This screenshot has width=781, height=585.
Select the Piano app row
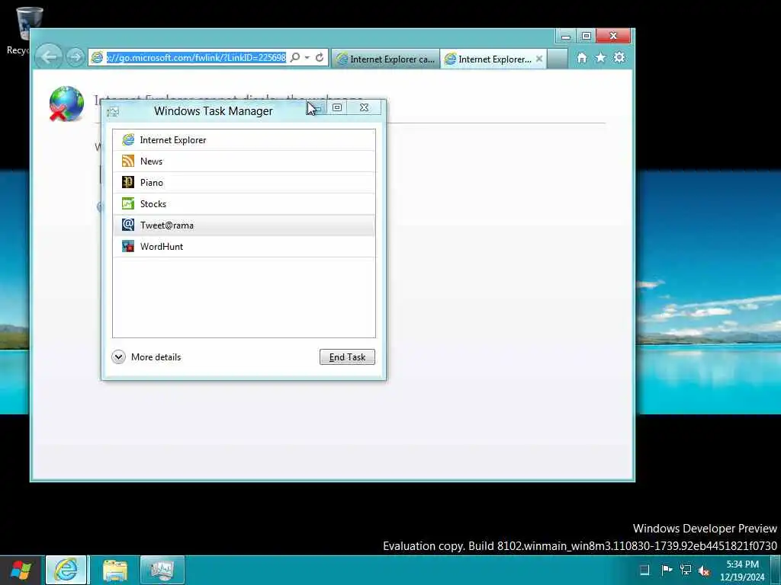(243, 183)
